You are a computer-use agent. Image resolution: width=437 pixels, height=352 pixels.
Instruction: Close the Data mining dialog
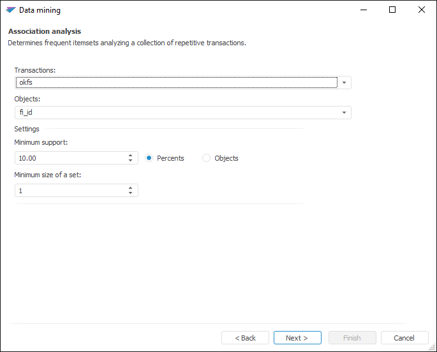[422, 10]
